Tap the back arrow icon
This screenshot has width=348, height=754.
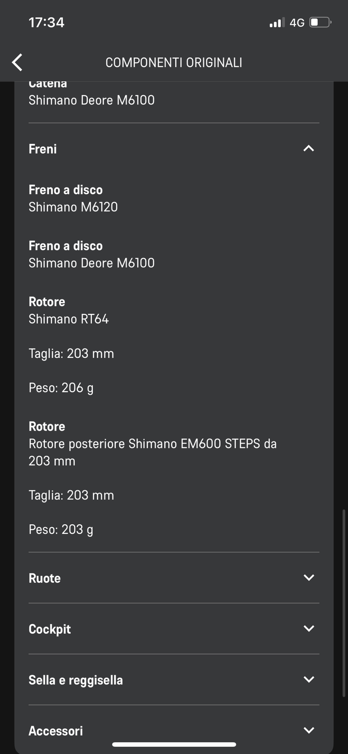pos(17,62)
